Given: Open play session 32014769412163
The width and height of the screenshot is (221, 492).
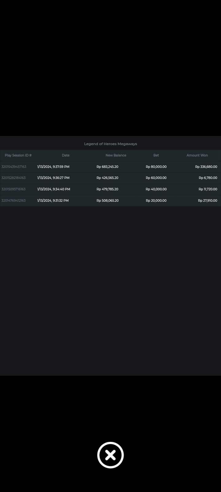Looking at the screenshot, I should tap(14, 200).
